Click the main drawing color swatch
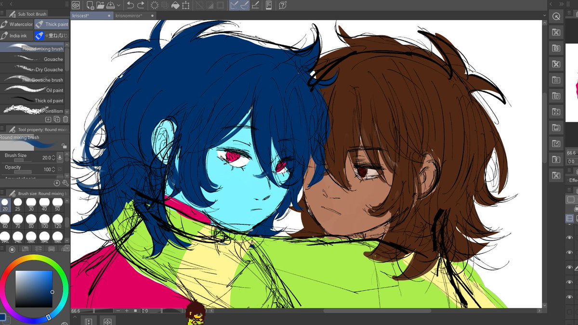 [x=2, y=317]
